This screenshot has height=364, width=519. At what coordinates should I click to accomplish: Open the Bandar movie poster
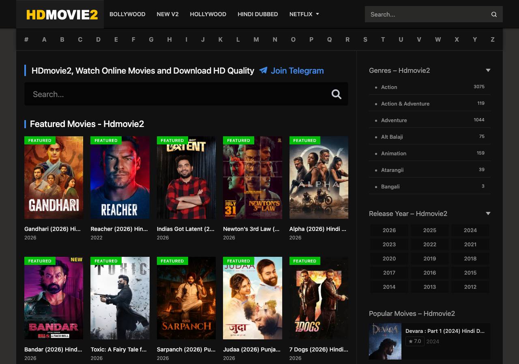54,298
